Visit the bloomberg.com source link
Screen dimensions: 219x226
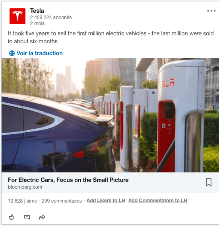click(25, 187)
